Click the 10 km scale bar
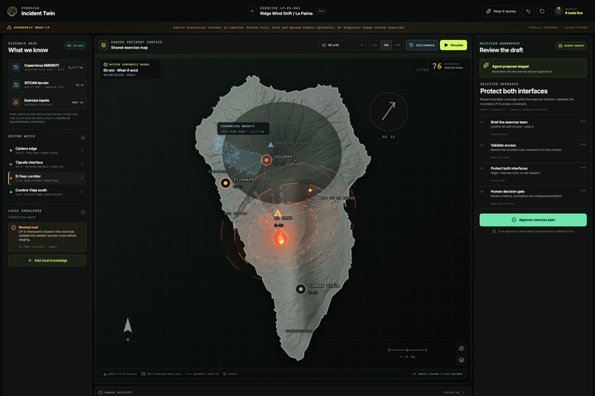 click(407, 352)
